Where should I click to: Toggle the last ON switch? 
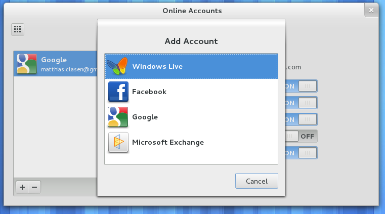(302, 153)
